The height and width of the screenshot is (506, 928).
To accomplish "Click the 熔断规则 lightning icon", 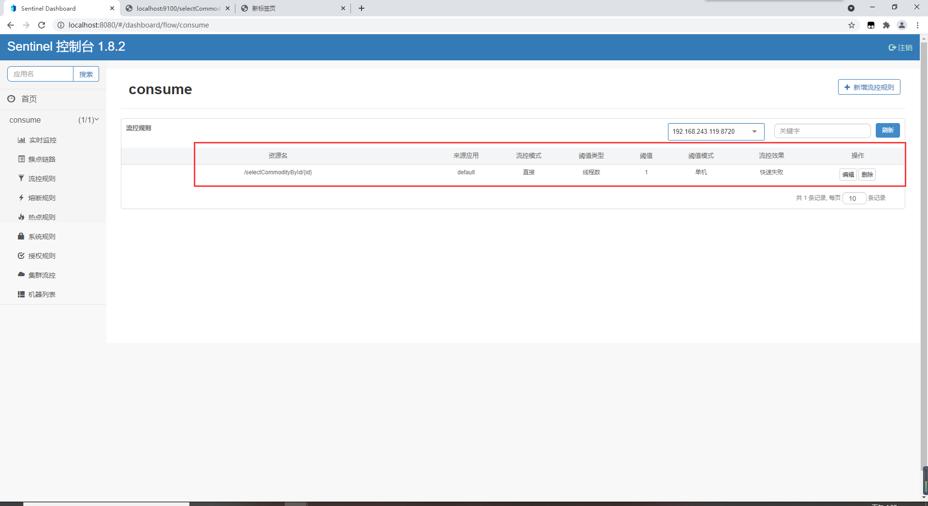I will (21, 197).
